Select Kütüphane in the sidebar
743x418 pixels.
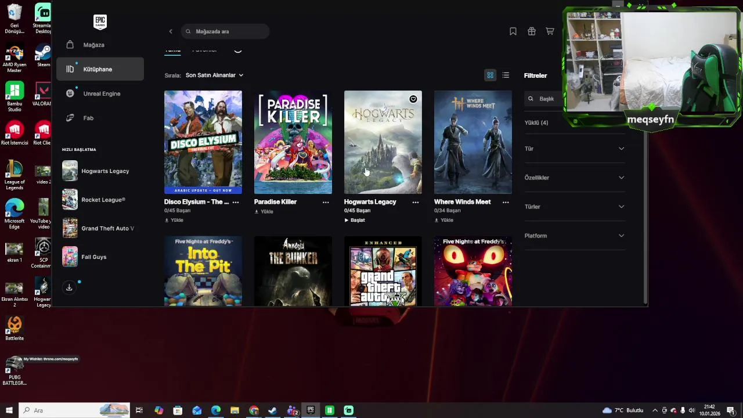pos(100,69)
